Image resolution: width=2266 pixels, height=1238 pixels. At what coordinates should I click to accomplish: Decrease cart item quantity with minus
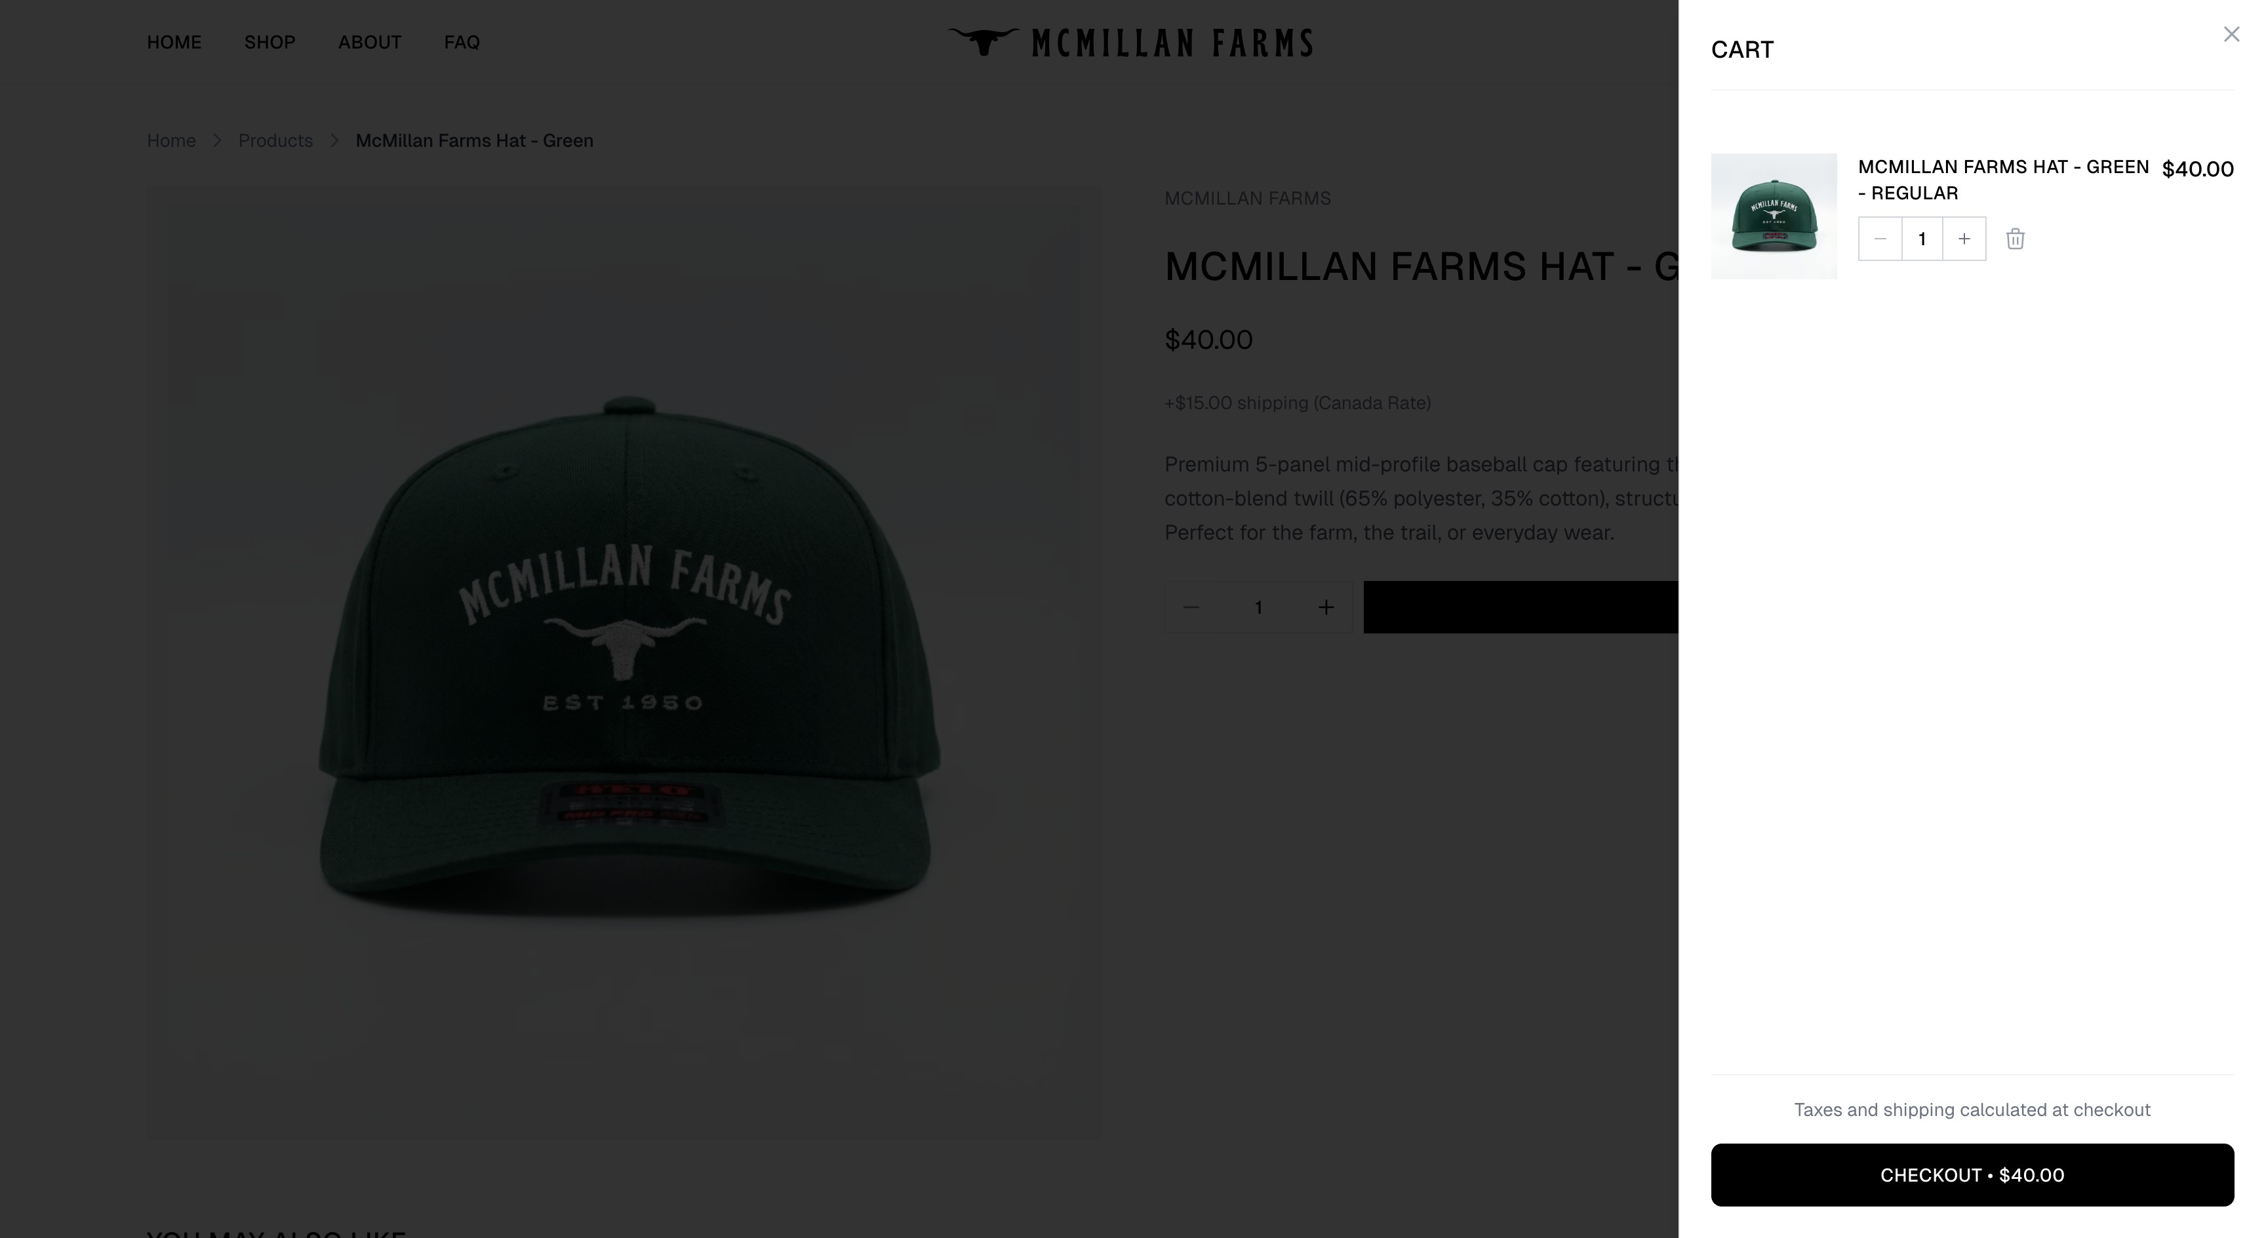[x=1880, y=239]
